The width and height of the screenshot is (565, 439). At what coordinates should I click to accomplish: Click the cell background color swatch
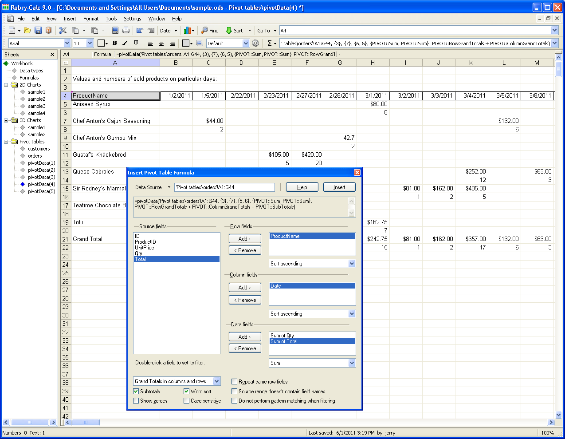186,43
